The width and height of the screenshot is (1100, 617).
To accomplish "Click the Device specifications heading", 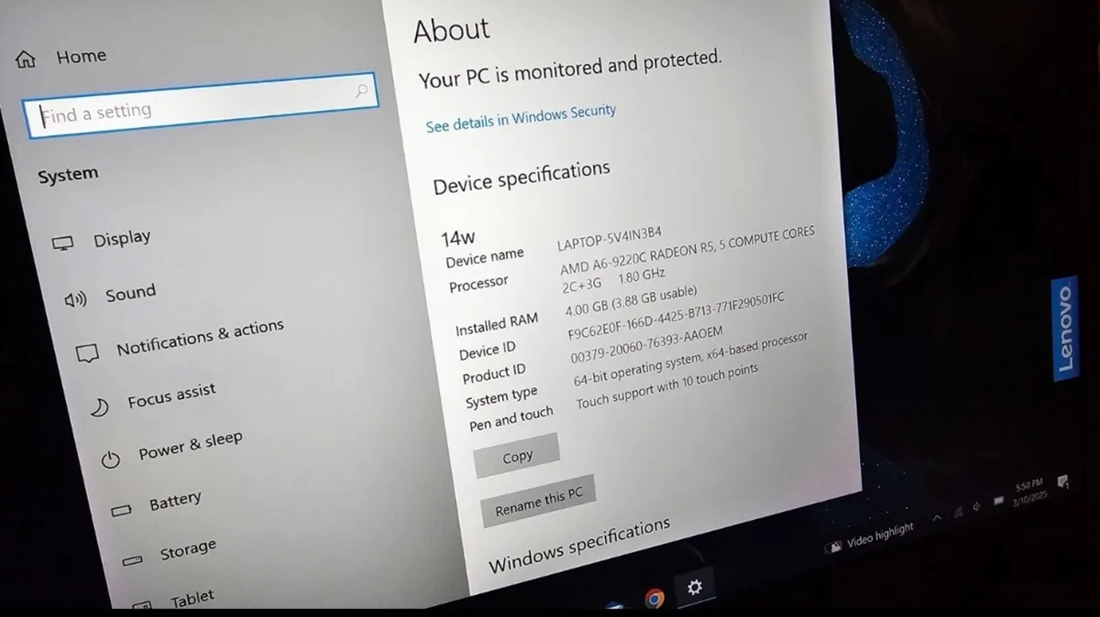I will coord(522,177).
